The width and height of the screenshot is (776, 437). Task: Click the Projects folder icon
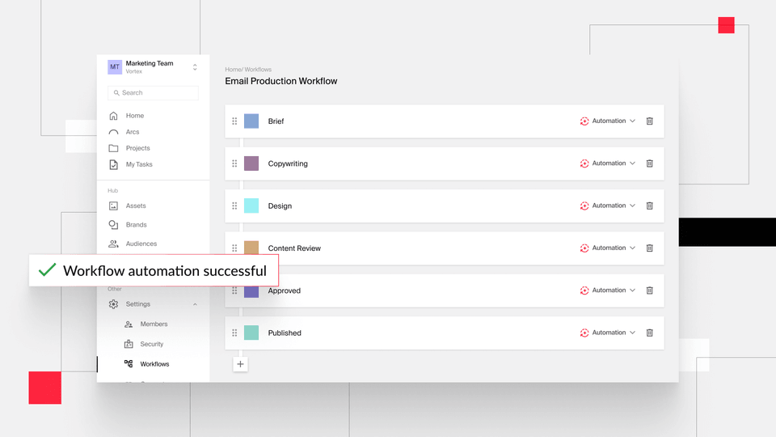click(x=113, y=148)
